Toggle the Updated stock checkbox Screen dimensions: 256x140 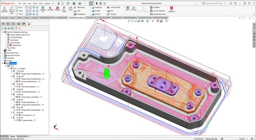(8, 45)
